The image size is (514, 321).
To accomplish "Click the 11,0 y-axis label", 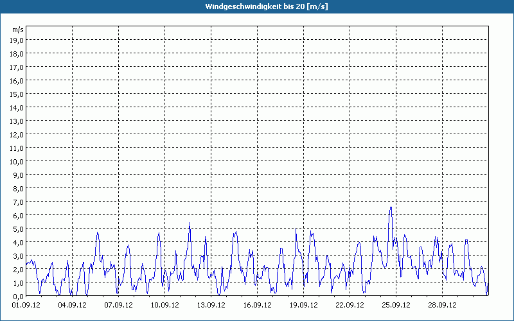I will [x=17, y=148].
